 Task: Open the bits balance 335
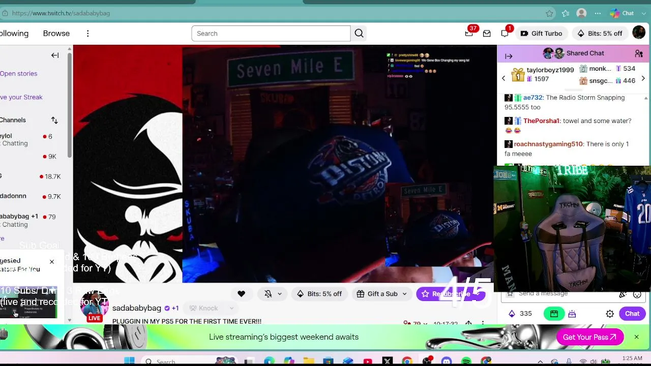(x=520, y=314)
